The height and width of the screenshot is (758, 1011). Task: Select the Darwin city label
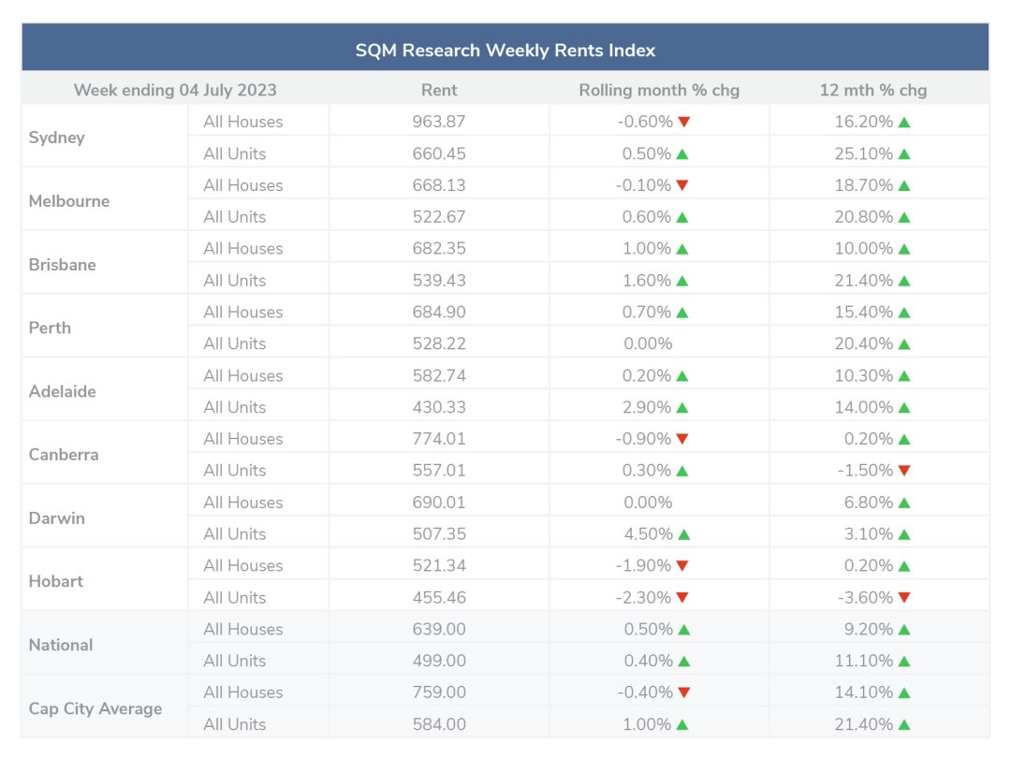[x=57, y=518]
